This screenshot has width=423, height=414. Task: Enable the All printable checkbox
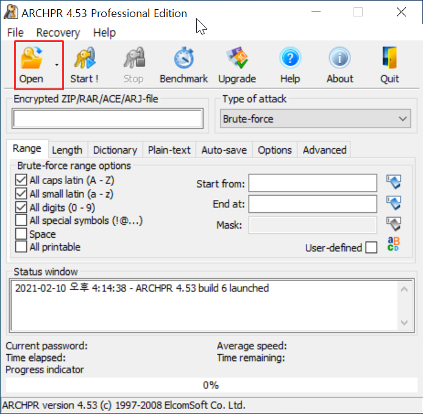tap(21, 247)
